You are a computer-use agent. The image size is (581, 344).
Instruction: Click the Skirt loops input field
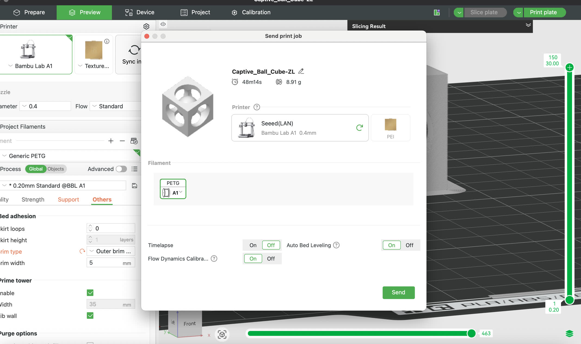coord(111,228)
